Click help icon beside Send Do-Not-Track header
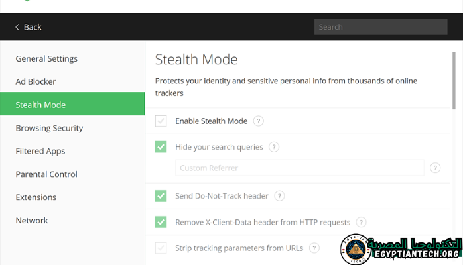 coord(279,196)
